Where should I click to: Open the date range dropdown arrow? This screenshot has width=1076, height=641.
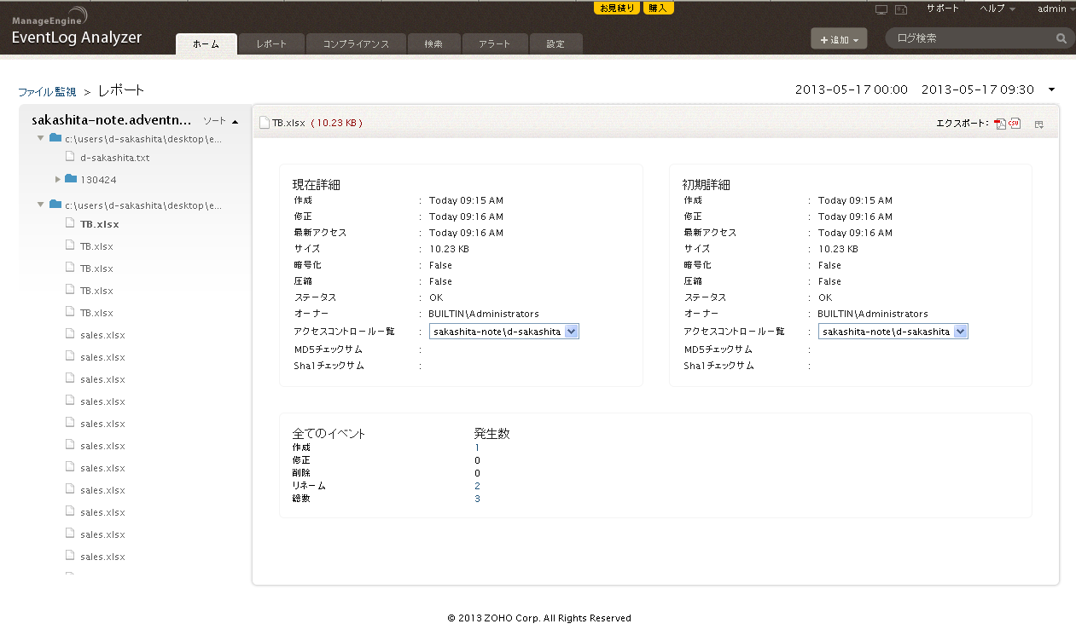(x=1051, y=90)
